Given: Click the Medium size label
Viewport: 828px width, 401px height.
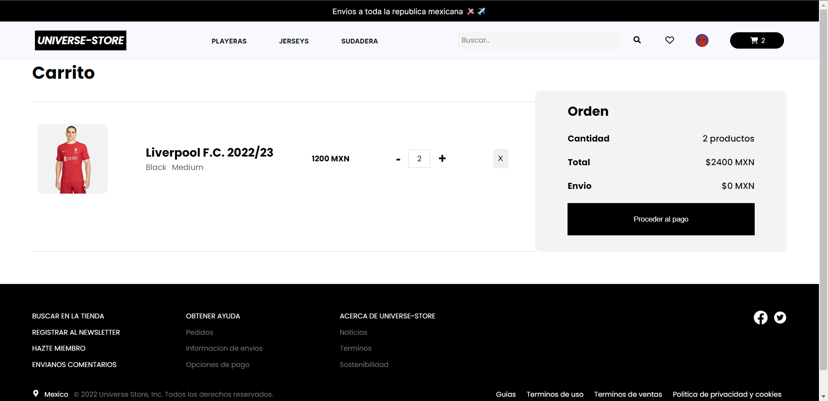Looking at the screenshot, I should pos(188,167).
